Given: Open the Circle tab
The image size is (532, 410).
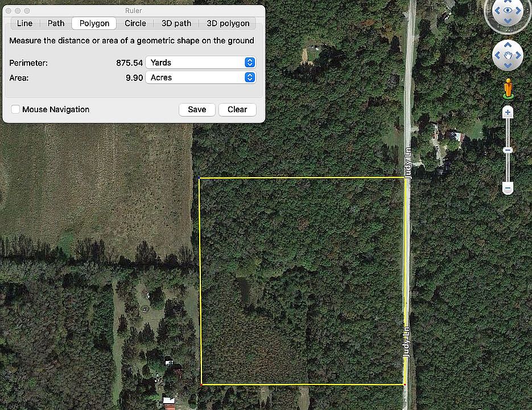Looking at the screenshot, I should point(135,23).
